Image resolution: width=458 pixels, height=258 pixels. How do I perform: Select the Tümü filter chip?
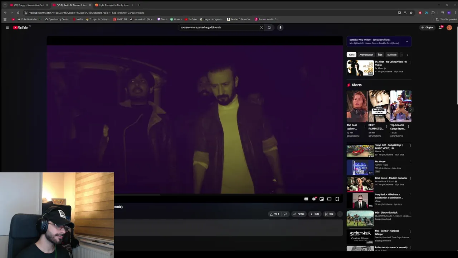pos(351,55)
